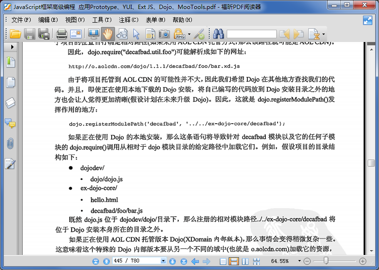Click the monitor full-screen view icon

pyautogui.click(x=93, y=34)
